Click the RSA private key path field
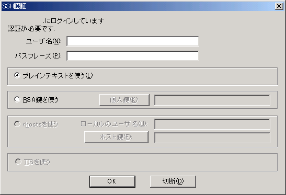The image size is (286, 195). 212,100
